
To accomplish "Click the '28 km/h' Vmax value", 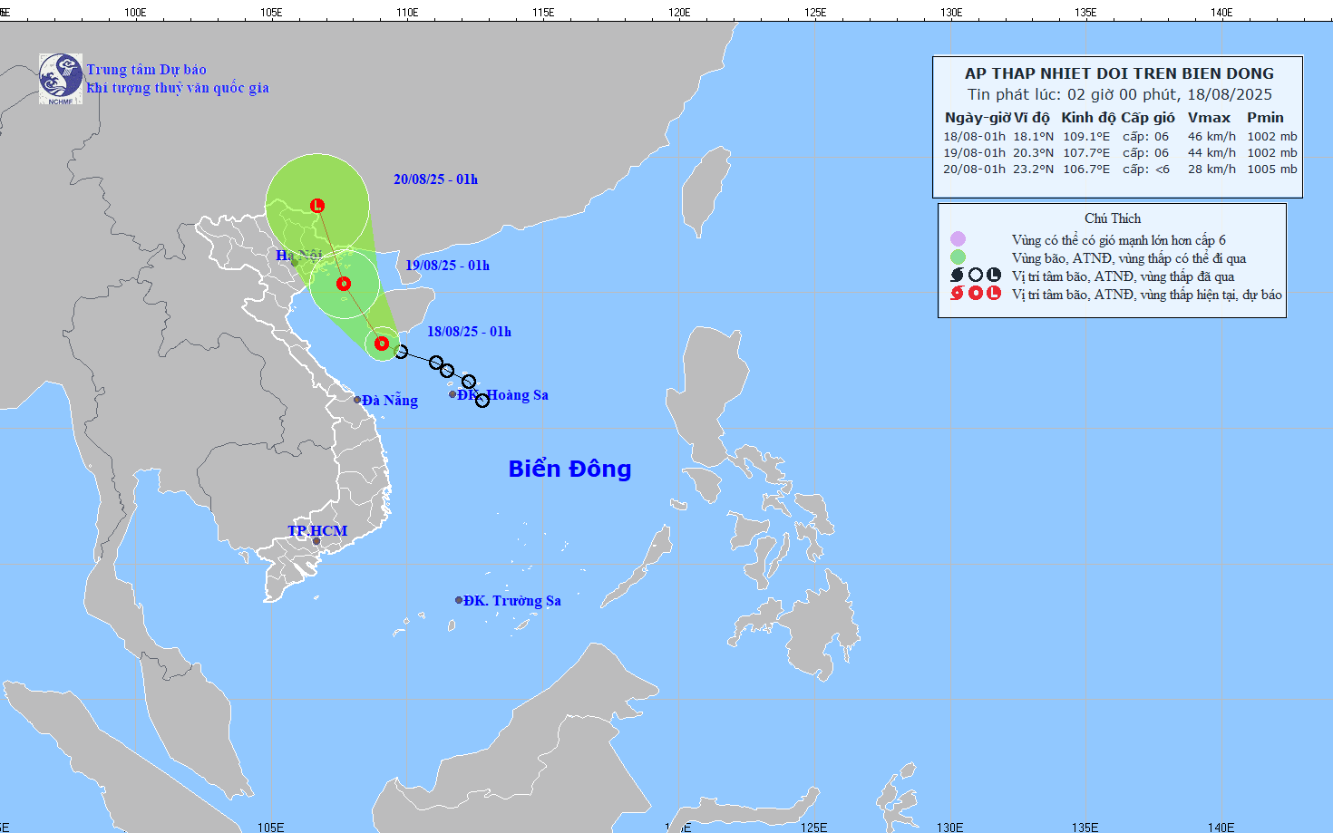I will pyautogui.click(x=1211, y=170).
